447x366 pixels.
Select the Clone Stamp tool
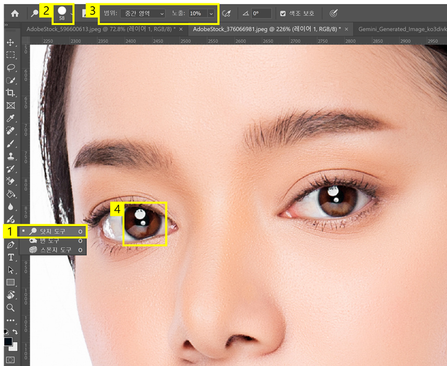tap(11, 157)
